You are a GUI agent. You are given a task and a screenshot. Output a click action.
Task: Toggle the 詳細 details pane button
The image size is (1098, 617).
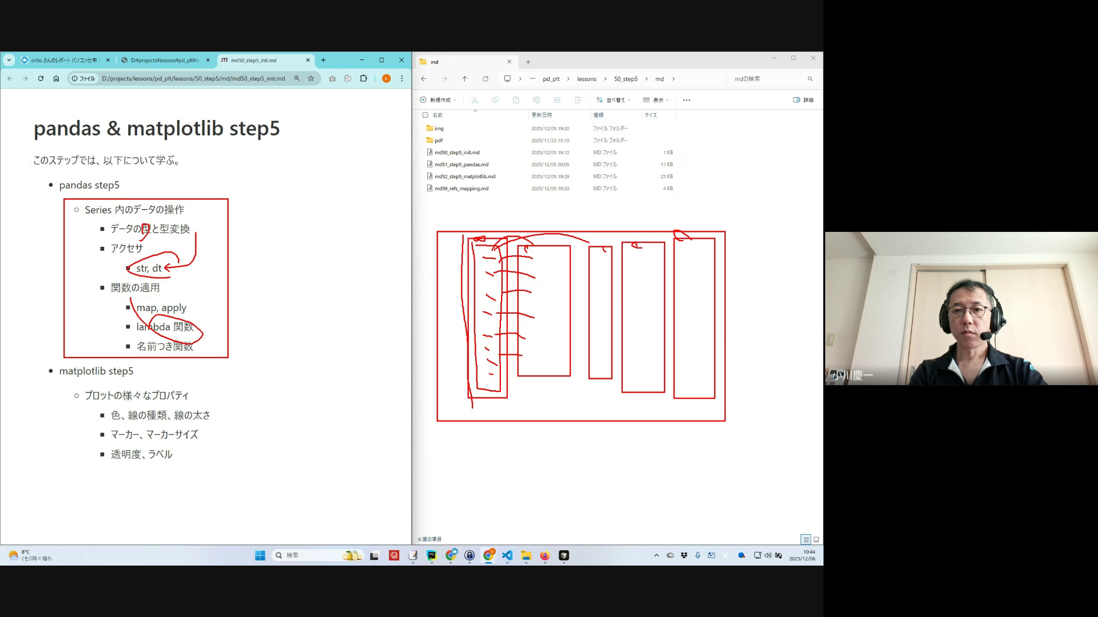803,100
